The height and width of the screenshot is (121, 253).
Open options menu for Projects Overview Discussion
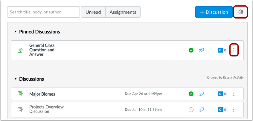pos(234,109)
